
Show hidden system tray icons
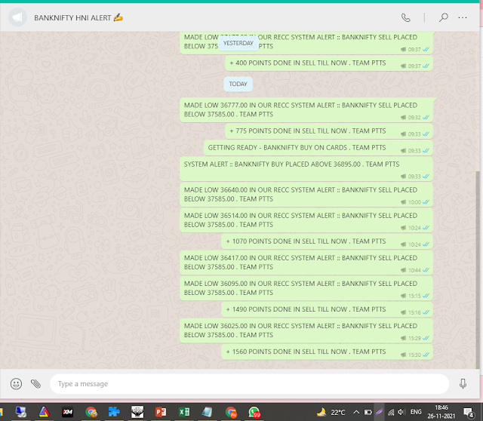[355, 412]
